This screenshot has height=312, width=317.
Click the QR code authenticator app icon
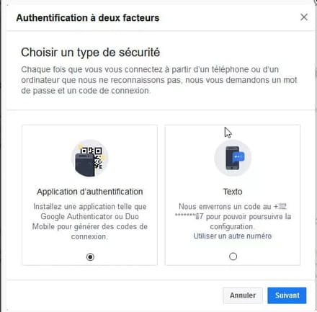[90, 159]
